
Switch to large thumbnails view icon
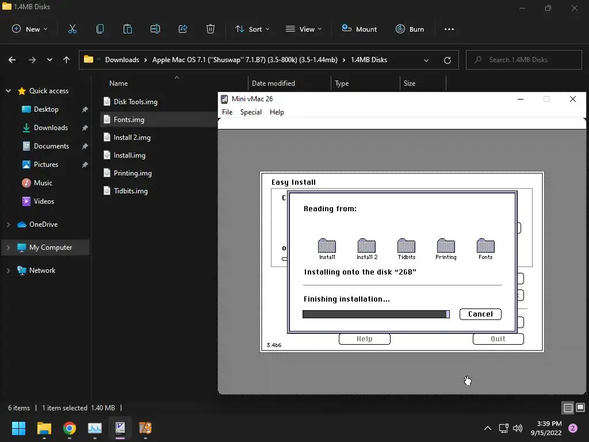[x=580, y=407]
